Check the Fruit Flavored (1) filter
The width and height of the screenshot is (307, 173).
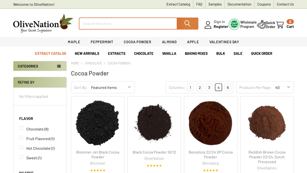21,138
